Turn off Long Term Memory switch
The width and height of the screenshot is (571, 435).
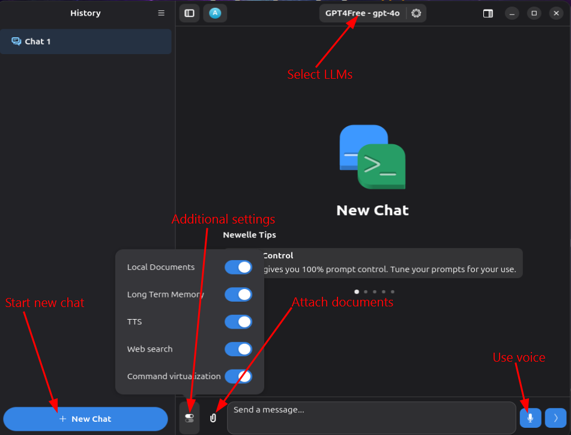[238, 294]
